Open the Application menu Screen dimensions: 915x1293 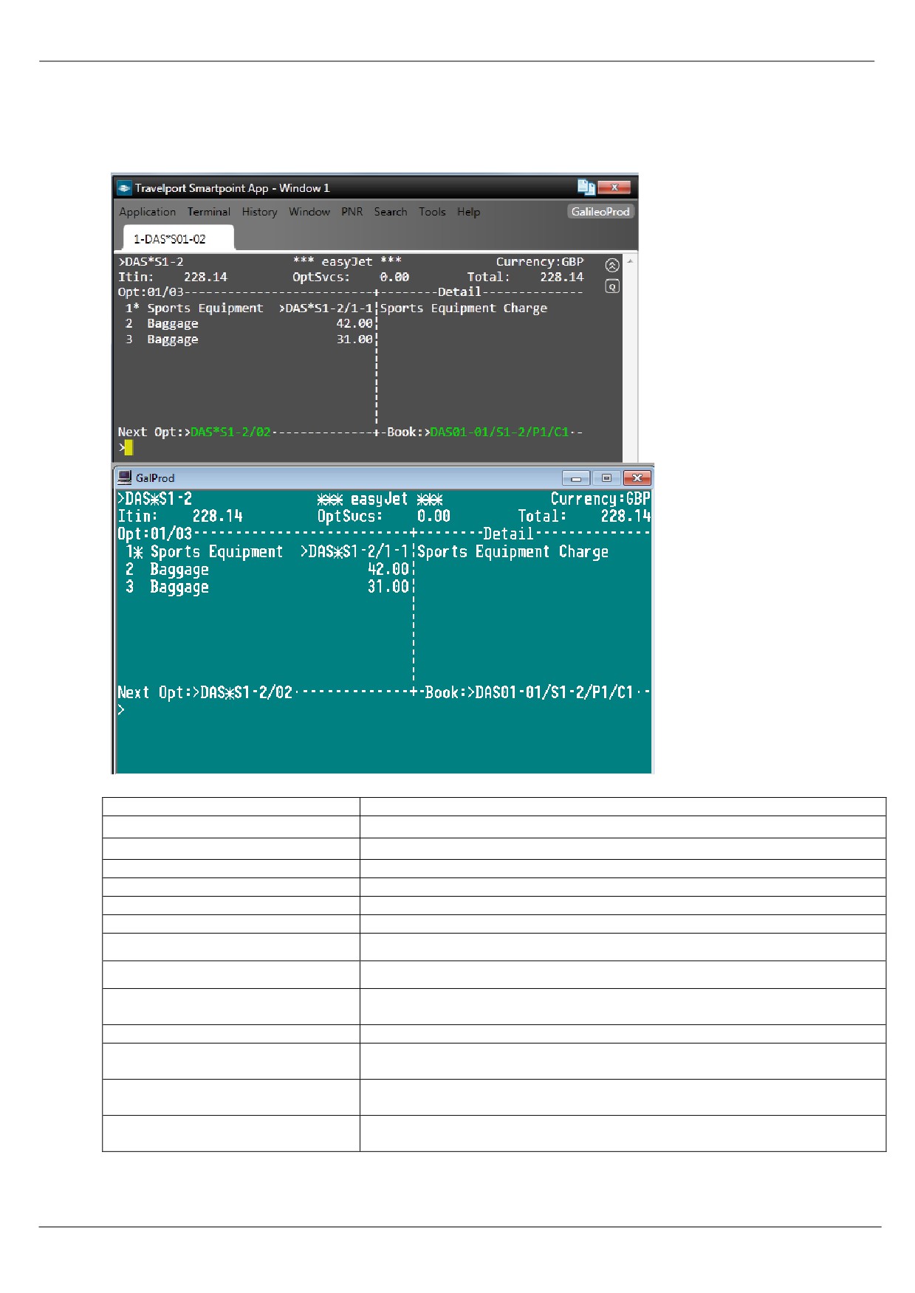[x=148, y=212]
